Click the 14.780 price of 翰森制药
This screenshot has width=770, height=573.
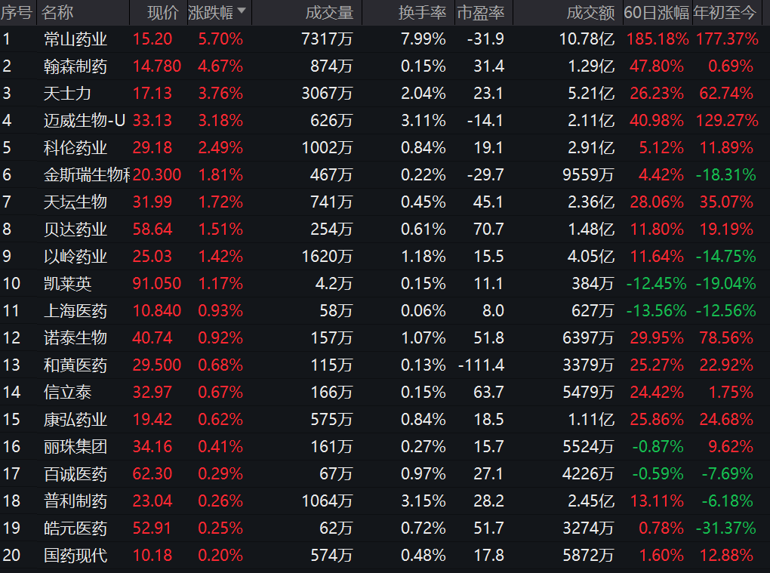157,66
